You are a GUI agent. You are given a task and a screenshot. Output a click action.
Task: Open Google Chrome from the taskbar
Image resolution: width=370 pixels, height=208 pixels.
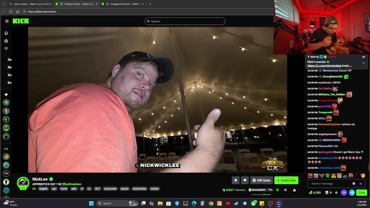pyautogui.click(x=211, y=203)
